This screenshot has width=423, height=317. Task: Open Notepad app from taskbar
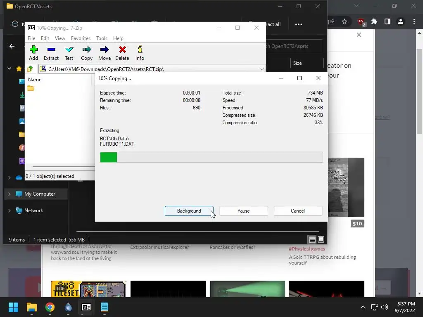pos(105,307)
